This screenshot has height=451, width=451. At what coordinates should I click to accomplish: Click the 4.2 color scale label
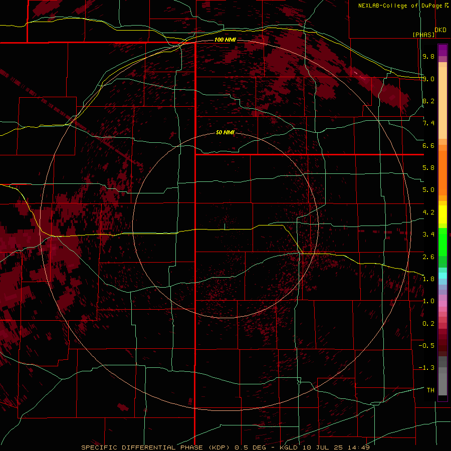(428, 212)
